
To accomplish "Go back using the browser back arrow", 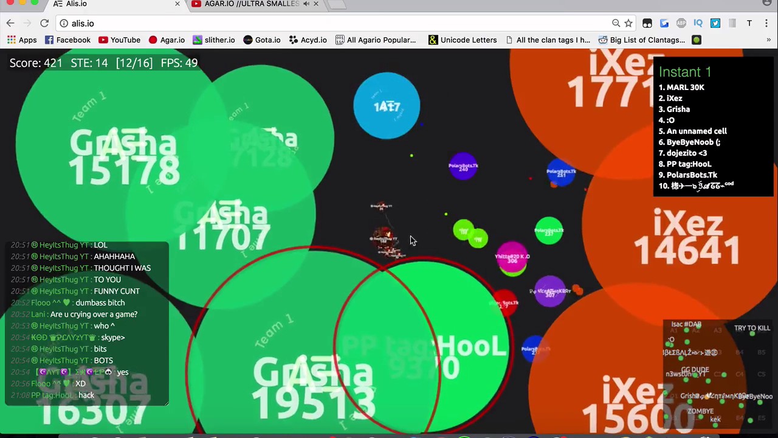I will tap(10, 23).
